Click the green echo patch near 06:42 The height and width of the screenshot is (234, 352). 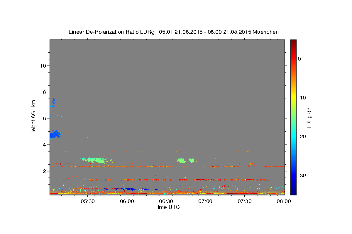(x=182, y=160)
